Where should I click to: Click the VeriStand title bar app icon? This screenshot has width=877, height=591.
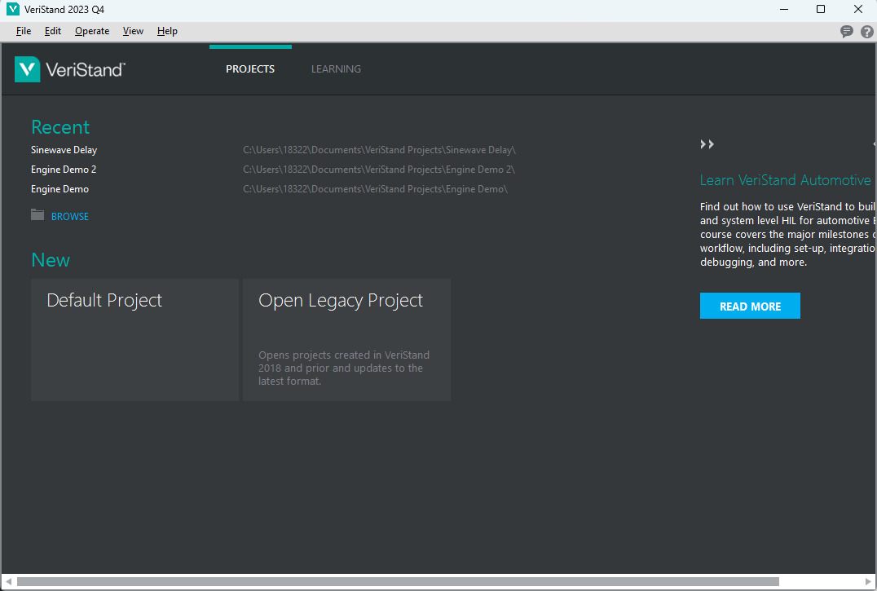pos(13,10)
